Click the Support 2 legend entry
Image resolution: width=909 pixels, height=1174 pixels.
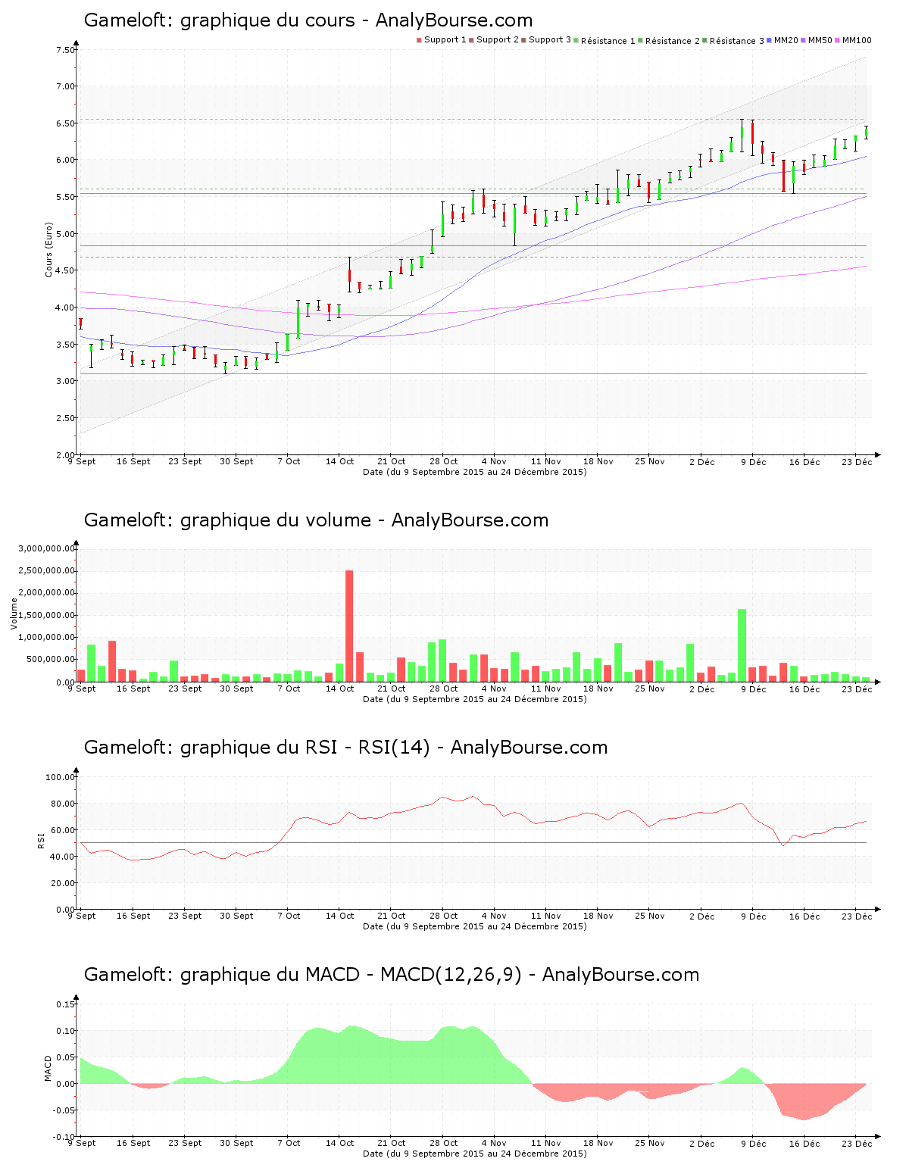coord(494,40)
